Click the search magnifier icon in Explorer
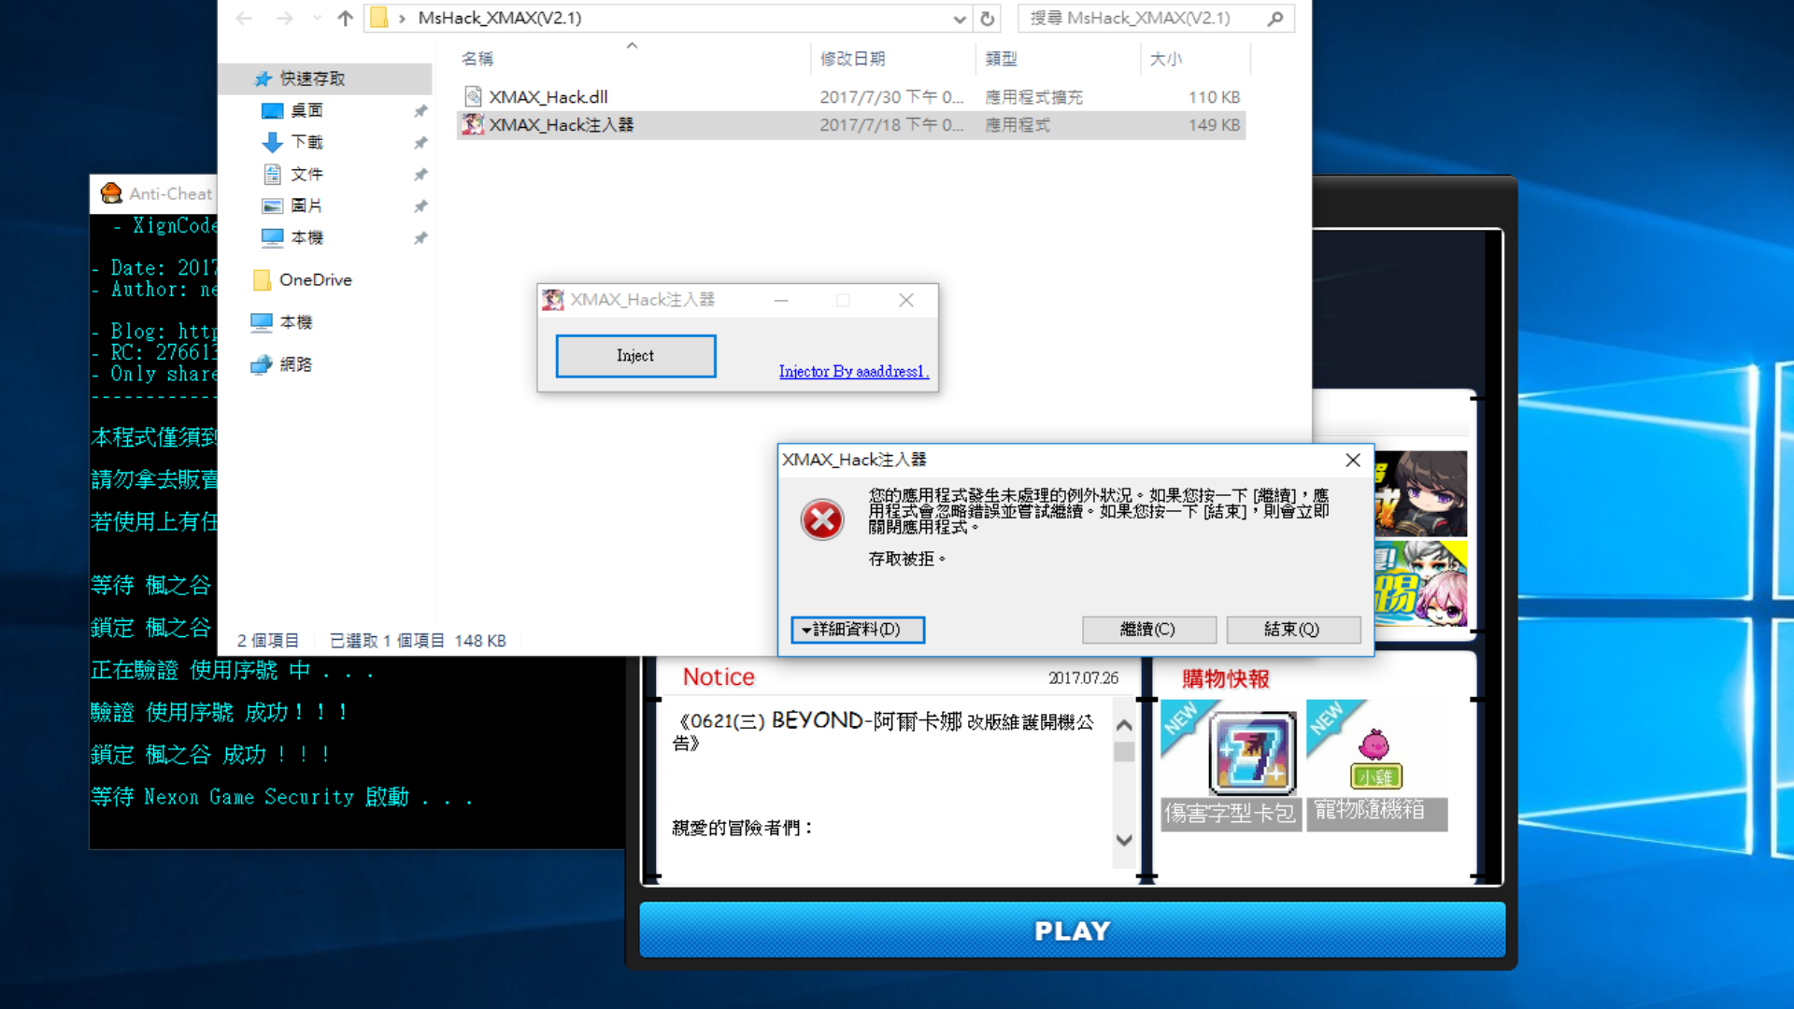Screen dimensions: 1794x1009 (x=1275, y=19)
